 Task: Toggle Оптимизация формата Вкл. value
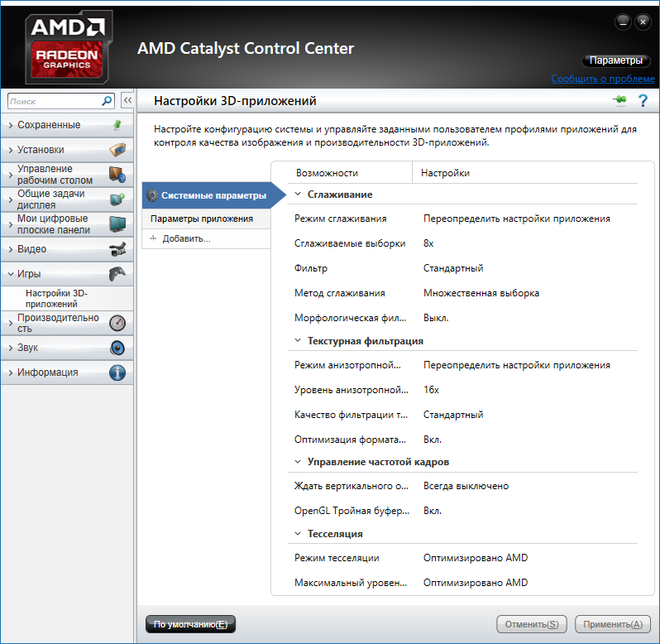pos(433,440)
